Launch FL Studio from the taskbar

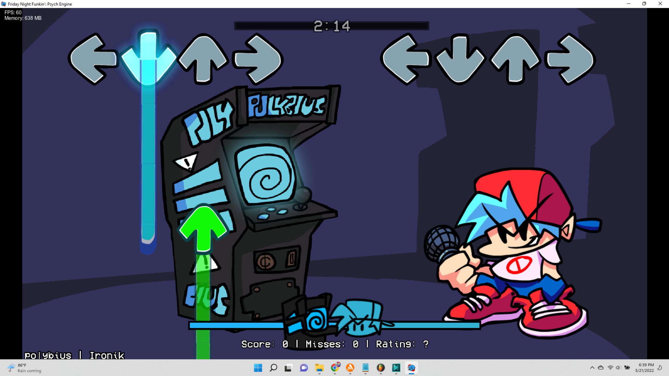[x=381, y=368]
